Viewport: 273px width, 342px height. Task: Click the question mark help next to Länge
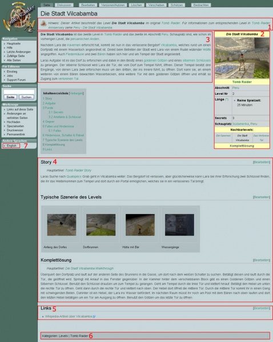tap(227, 99)
